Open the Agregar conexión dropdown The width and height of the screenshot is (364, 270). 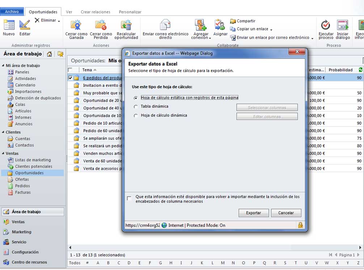210,38
